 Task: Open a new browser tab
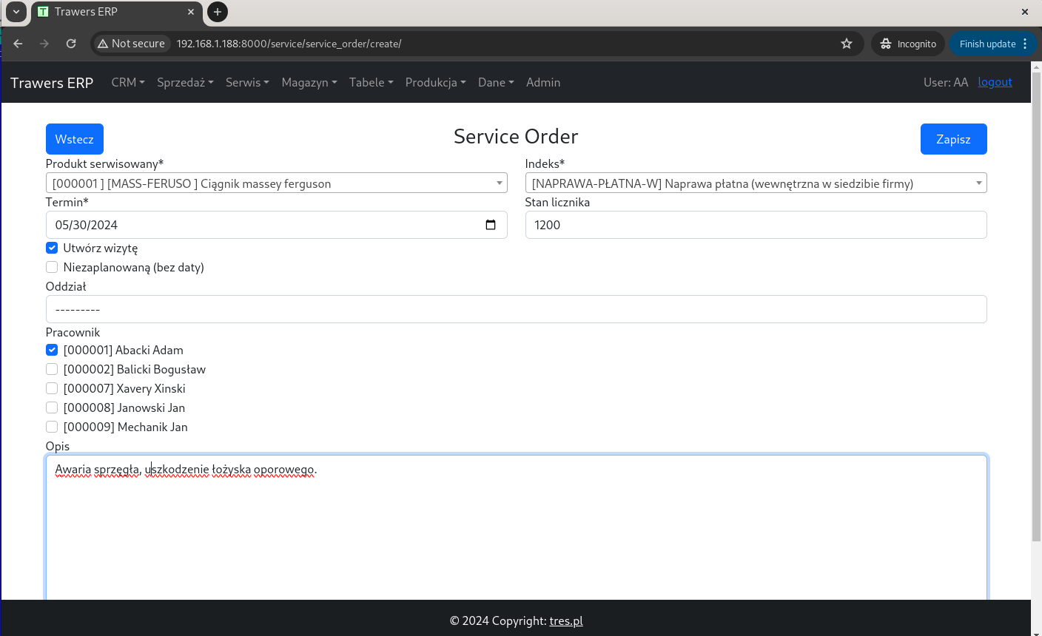(x=218, y=12)
